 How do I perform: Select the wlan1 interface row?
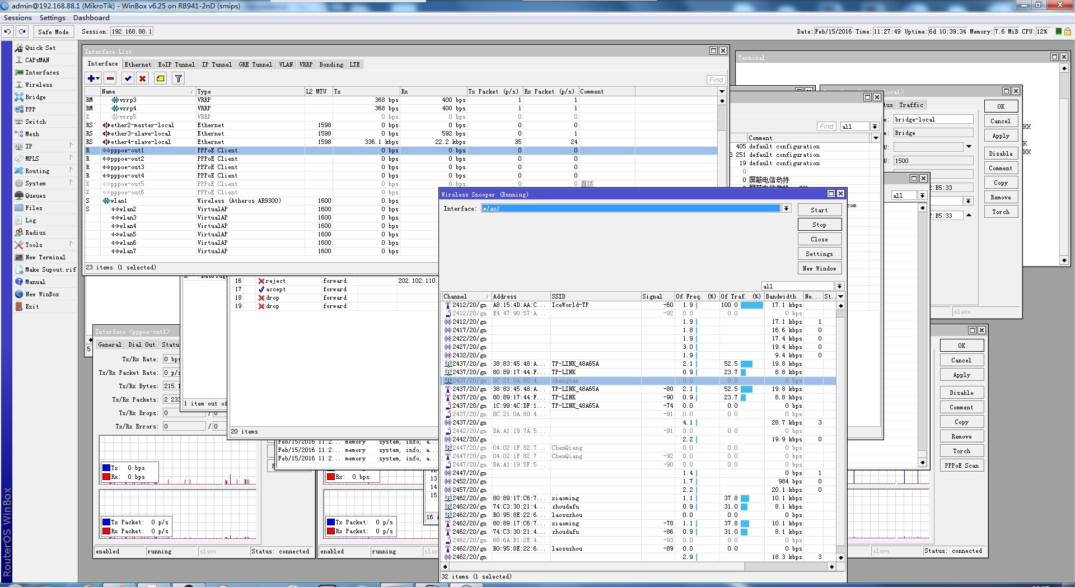pyautogui.click(x=261, y=201)
